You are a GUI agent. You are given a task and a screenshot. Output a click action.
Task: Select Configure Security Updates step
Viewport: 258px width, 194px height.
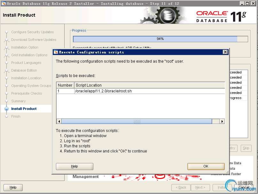pyautogui.click(x=32, y=32)
